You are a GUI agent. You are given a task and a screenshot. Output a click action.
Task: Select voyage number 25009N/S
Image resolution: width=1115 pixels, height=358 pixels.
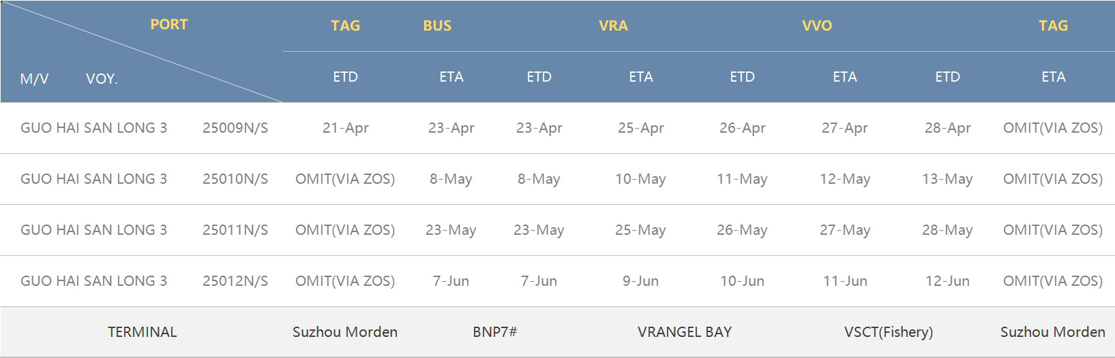(x=235, y=128)
